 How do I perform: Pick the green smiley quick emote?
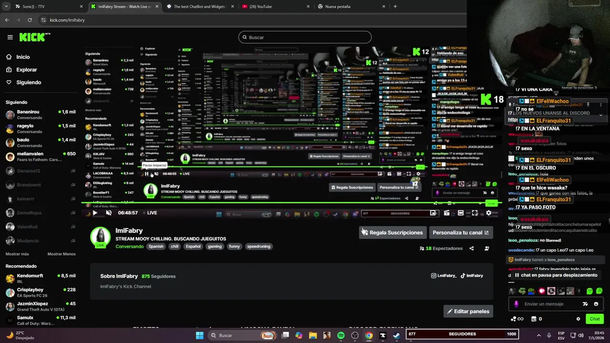pos(590,291)
